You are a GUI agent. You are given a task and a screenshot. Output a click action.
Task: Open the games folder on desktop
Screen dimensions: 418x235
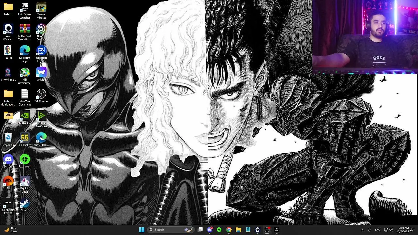click(x=8, y=118)
